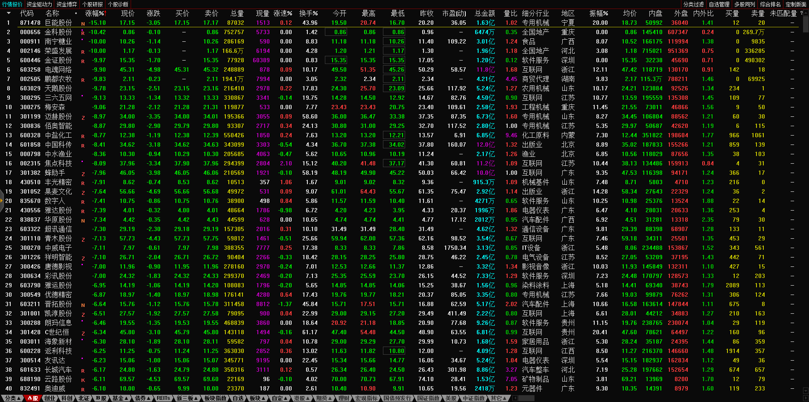
Task: Click the R marker beside 金科股份
Action: [83, 33]
